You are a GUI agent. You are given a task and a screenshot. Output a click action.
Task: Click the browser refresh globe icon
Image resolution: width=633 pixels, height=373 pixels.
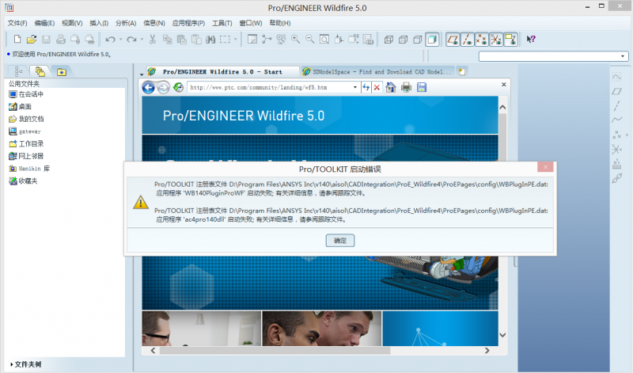pos(178,87)
